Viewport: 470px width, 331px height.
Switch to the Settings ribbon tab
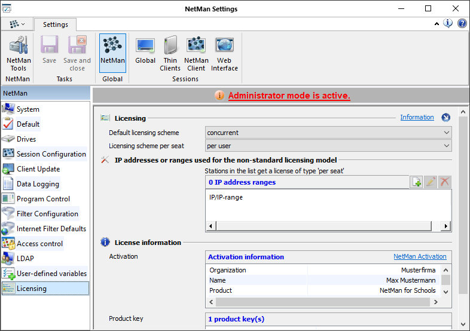pos(55,24)
